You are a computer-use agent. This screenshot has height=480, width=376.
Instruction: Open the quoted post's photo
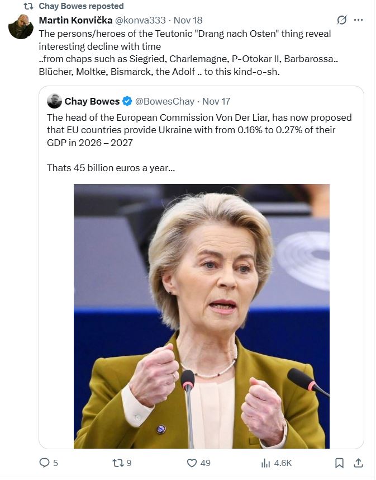[x=201, y=316]
